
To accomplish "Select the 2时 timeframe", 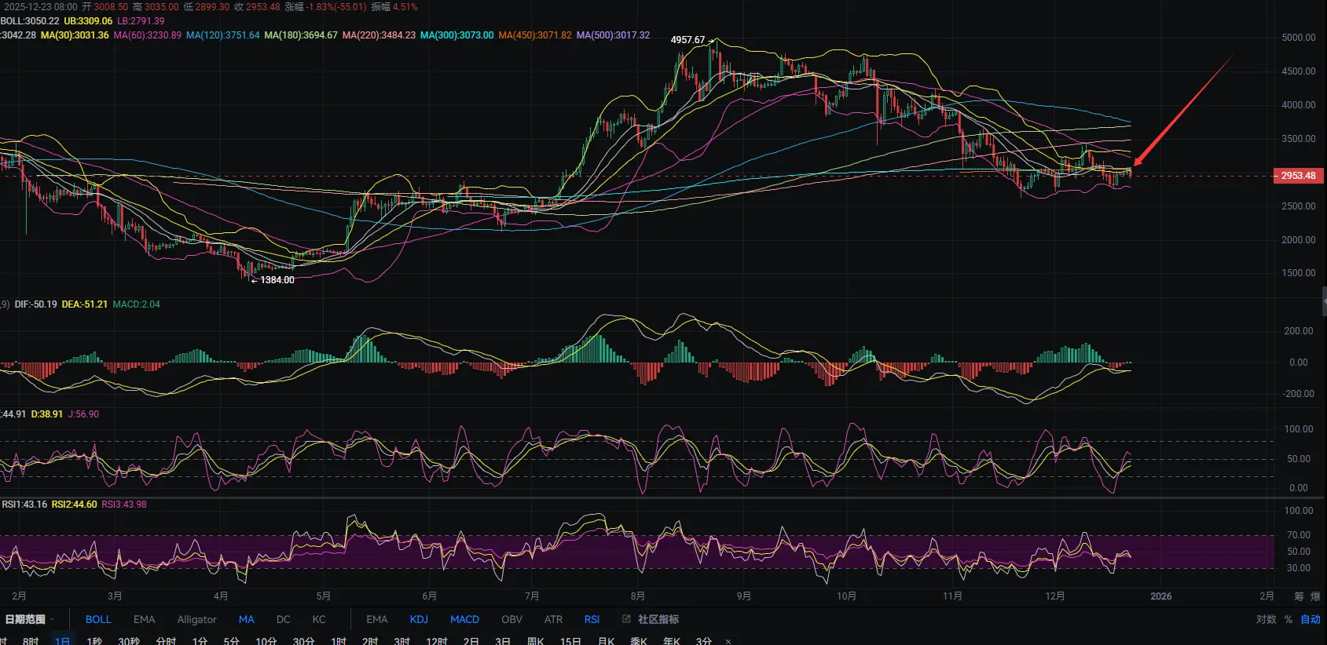I will point(370,640).
